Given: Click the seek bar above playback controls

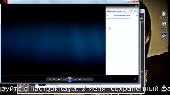Looking at the screenshot, I should tap(69, 76).
